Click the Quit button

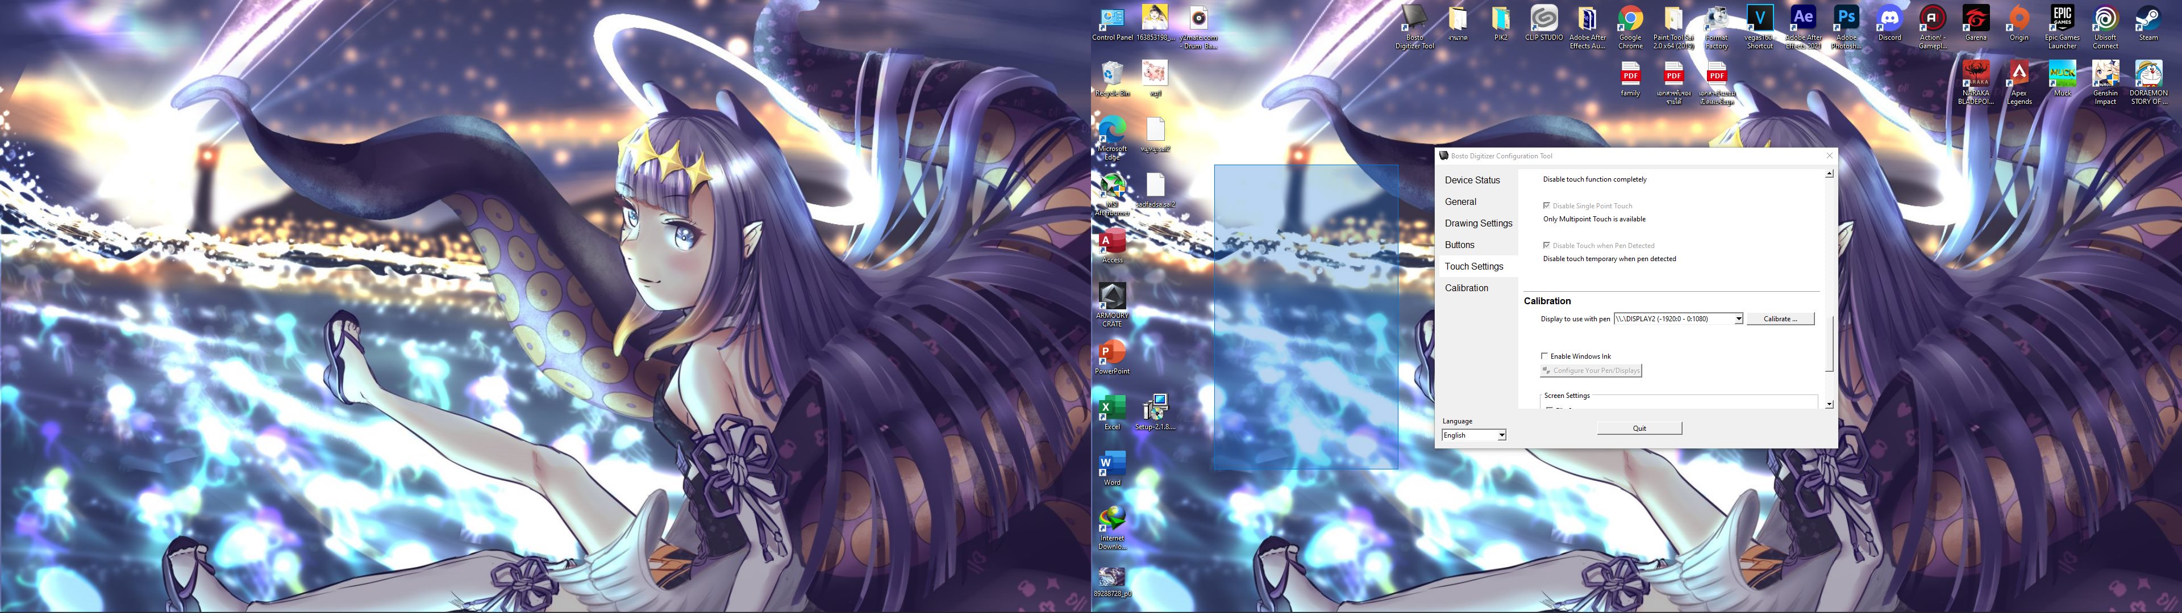pyautogui.click(x=1639, y=429)
